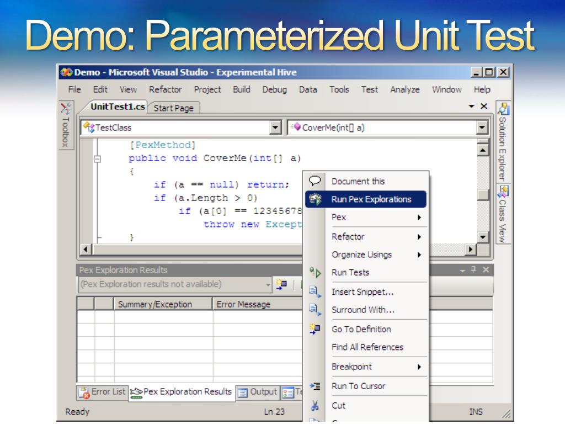
Task: Open the Data menu
Action: point(308,89)
